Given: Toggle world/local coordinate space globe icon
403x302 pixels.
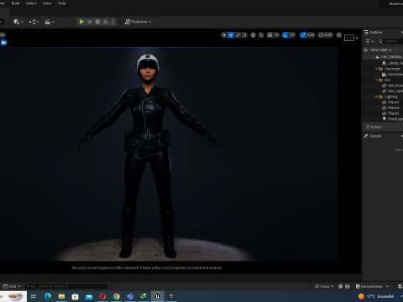Looking at the screenshot, I should click(253, 35).
